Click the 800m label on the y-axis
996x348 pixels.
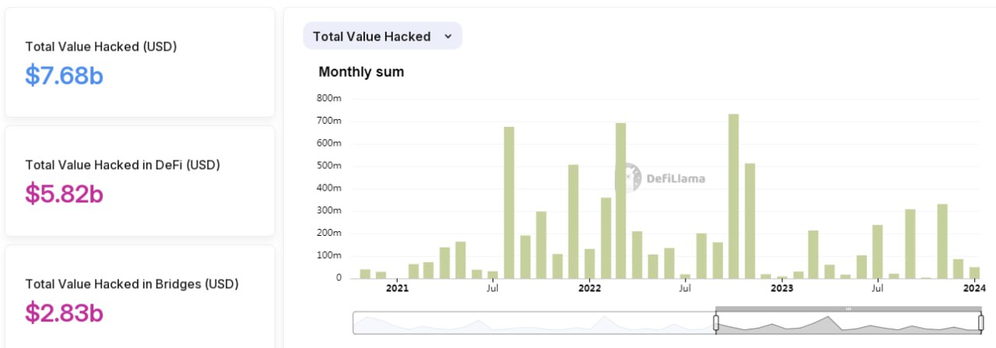(329, 99)
